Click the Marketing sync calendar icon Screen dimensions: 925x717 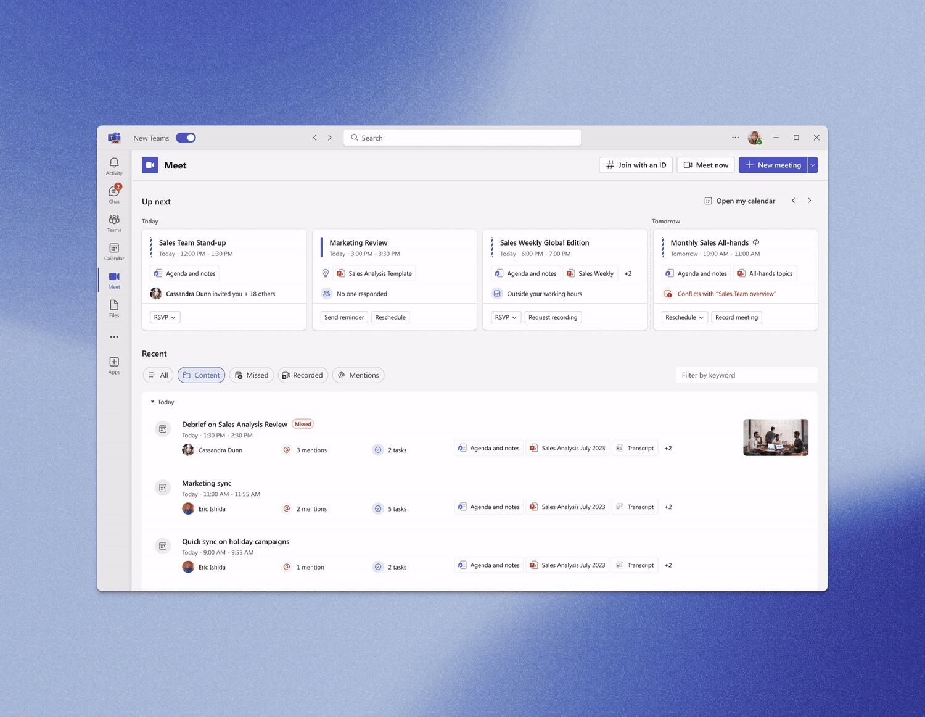pos(163,487)
